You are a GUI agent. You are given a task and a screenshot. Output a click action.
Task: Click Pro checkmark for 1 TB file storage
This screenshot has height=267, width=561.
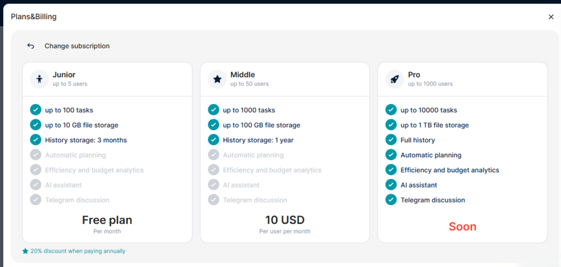click(391, 125)
